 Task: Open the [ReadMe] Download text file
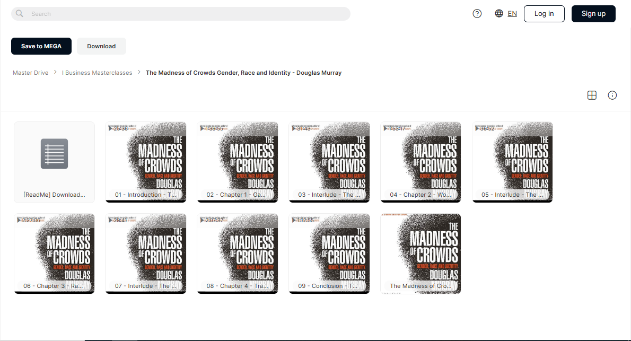(54, 162)
